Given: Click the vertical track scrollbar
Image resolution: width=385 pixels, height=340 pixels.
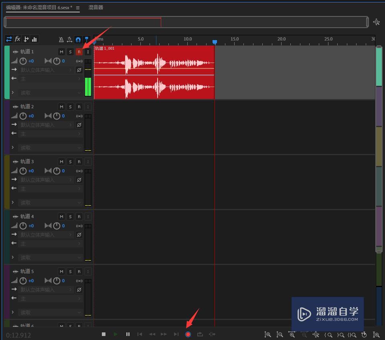Looking at the screenshot, I should click(379, 149).
